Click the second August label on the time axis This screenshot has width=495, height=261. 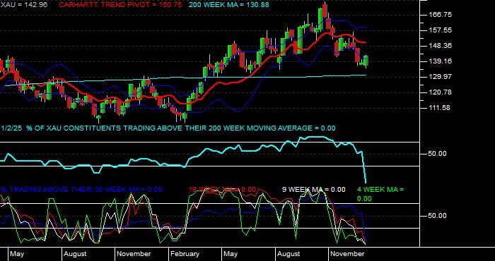click(289, 254)
